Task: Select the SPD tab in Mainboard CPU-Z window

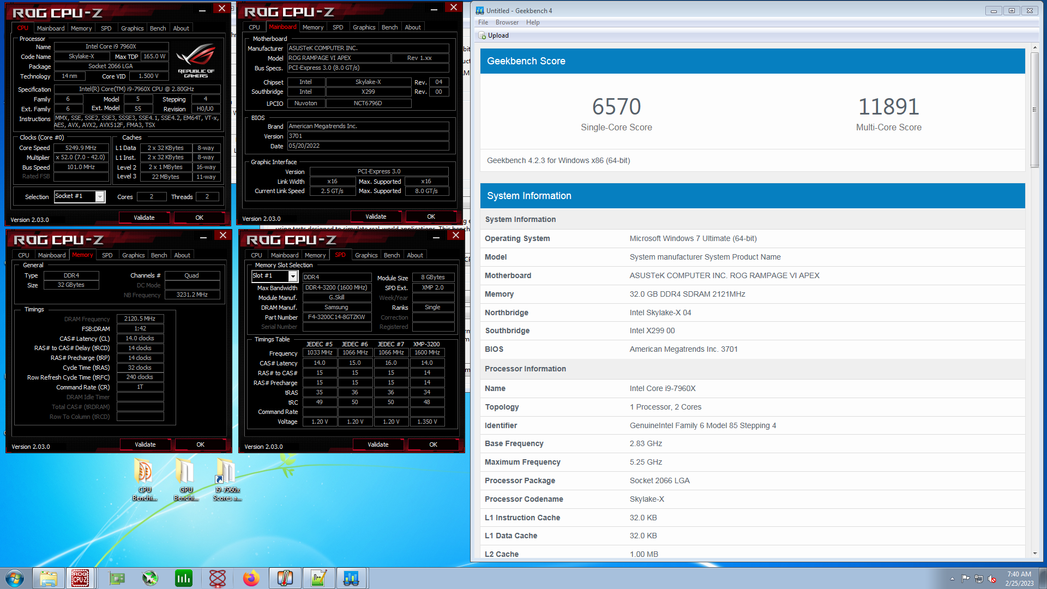Action: (338, 27)
